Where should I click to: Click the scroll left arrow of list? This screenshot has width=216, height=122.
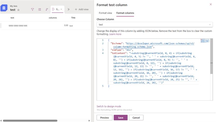1,121
